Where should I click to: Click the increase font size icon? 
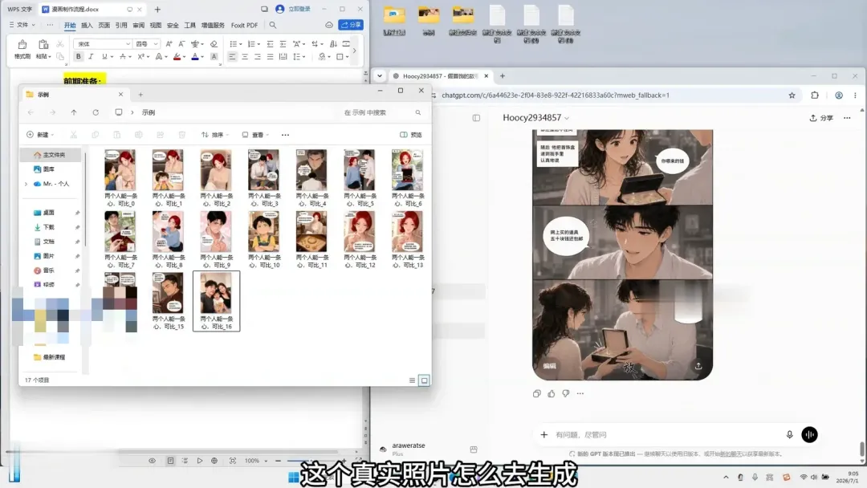click(169, 43)
